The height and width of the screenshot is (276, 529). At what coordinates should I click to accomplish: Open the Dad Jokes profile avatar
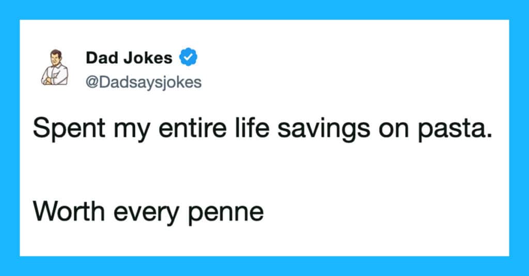pos(55,67)
